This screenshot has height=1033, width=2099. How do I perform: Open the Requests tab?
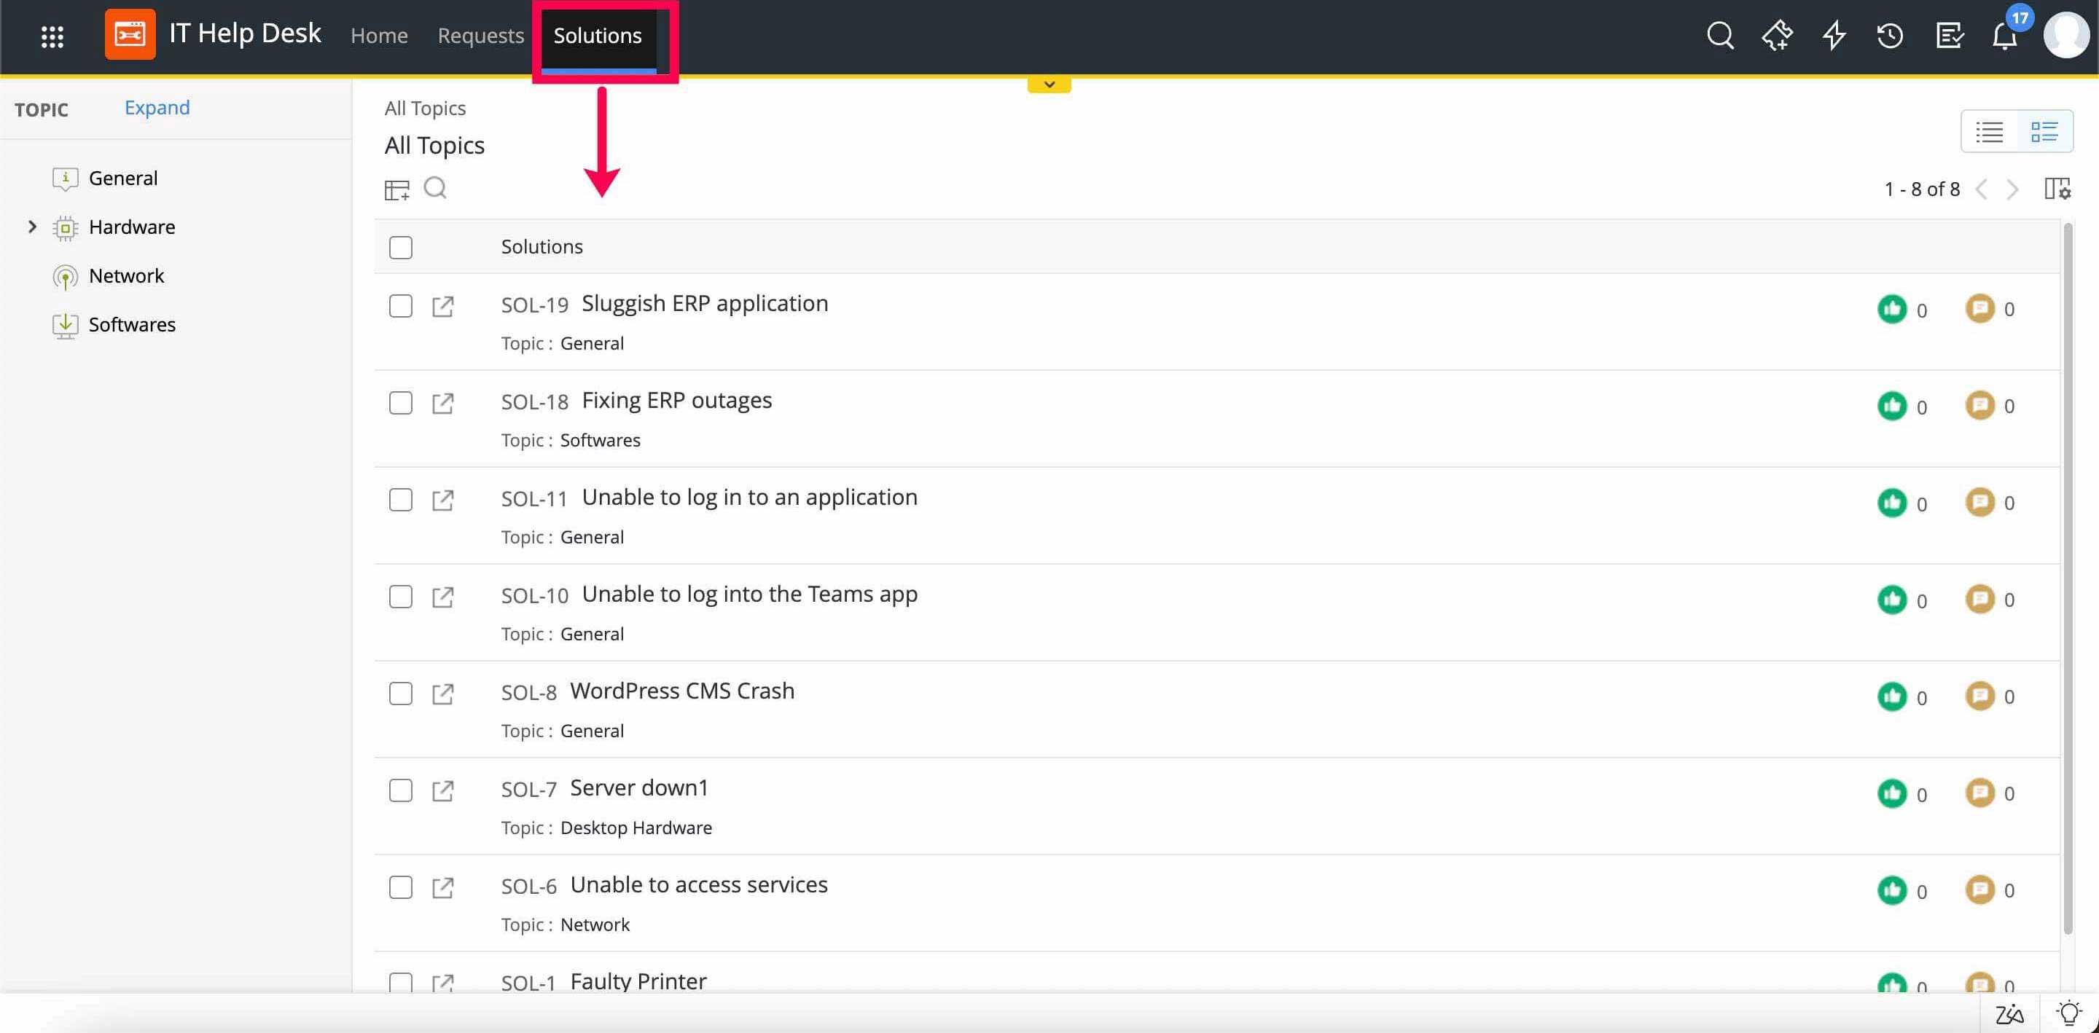[x=480, y=36]
